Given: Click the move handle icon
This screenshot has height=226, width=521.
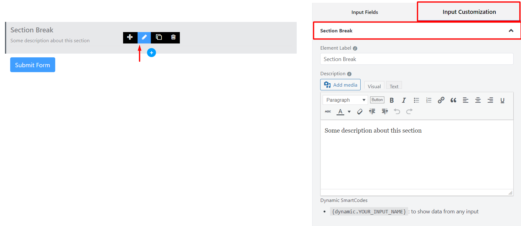Looking at the screenshot, I should (130, 37).
